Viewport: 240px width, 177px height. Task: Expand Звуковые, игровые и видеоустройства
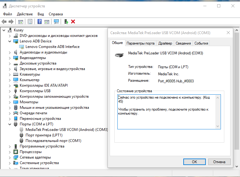pyautogui.click(x=10, y=69)
